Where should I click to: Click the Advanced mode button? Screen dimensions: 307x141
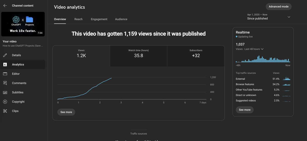pyautogui.click(x=279, y=7)
